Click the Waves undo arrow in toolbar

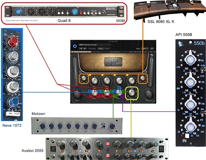point(93,52)
